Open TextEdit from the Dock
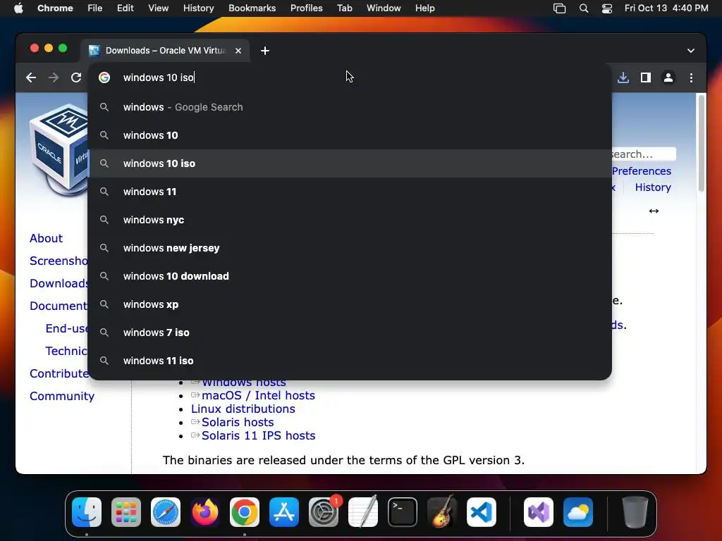 point(363,512)
